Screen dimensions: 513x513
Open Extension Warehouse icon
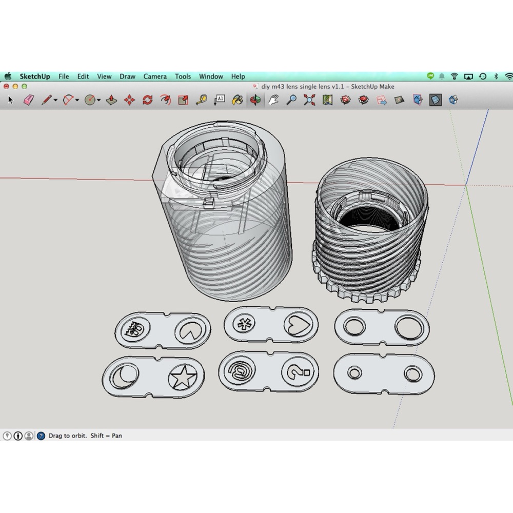click(x=364, y=100)
